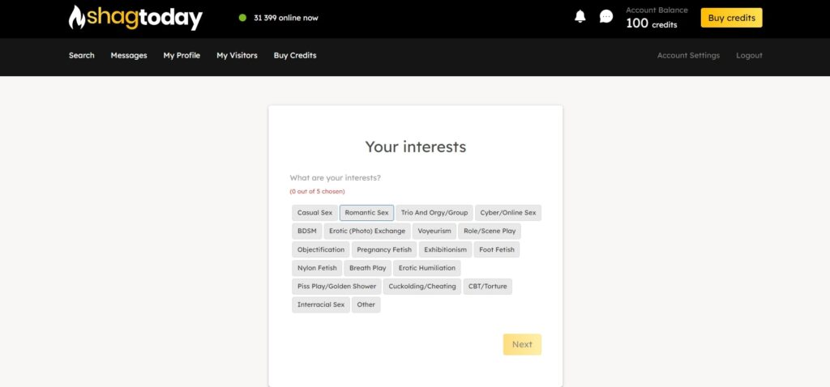Choose the Foot Fetish interest tag
This screenshot has width=830, height=387.
click(x=496, y=249)
